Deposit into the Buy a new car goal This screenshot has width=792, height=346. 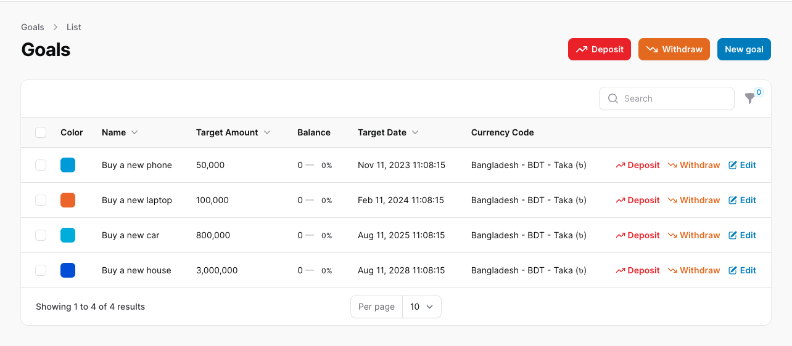point(638,235)
